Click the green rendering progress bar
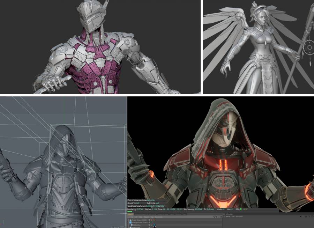The image size is (314, 228). [x=129, y=212]
